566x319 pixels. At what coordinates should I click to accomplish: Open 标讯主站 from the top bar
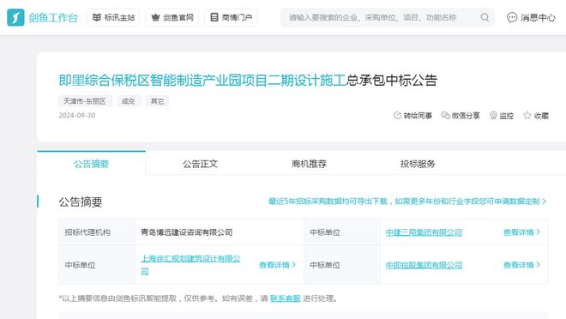point(113,17)
